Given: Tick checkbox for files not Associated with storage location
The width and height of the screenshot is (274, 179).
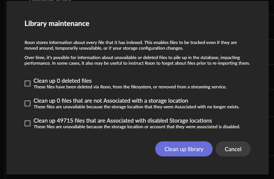Looking at the screenshot, I should click(x=28, y=103).
